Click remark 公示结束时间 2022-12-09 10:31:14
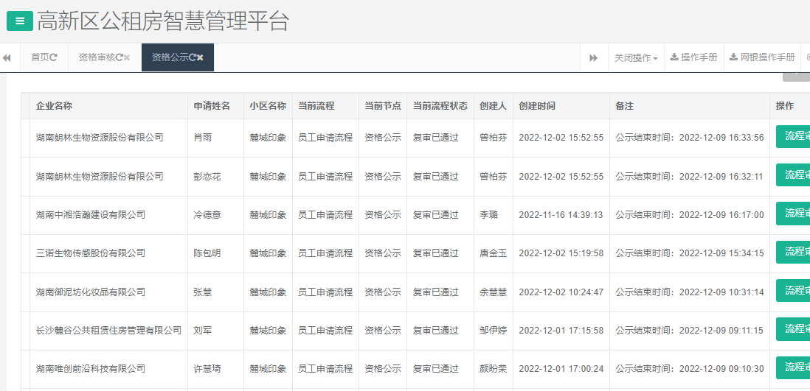Screen dimensions: 810x391 tap(690, 292)
